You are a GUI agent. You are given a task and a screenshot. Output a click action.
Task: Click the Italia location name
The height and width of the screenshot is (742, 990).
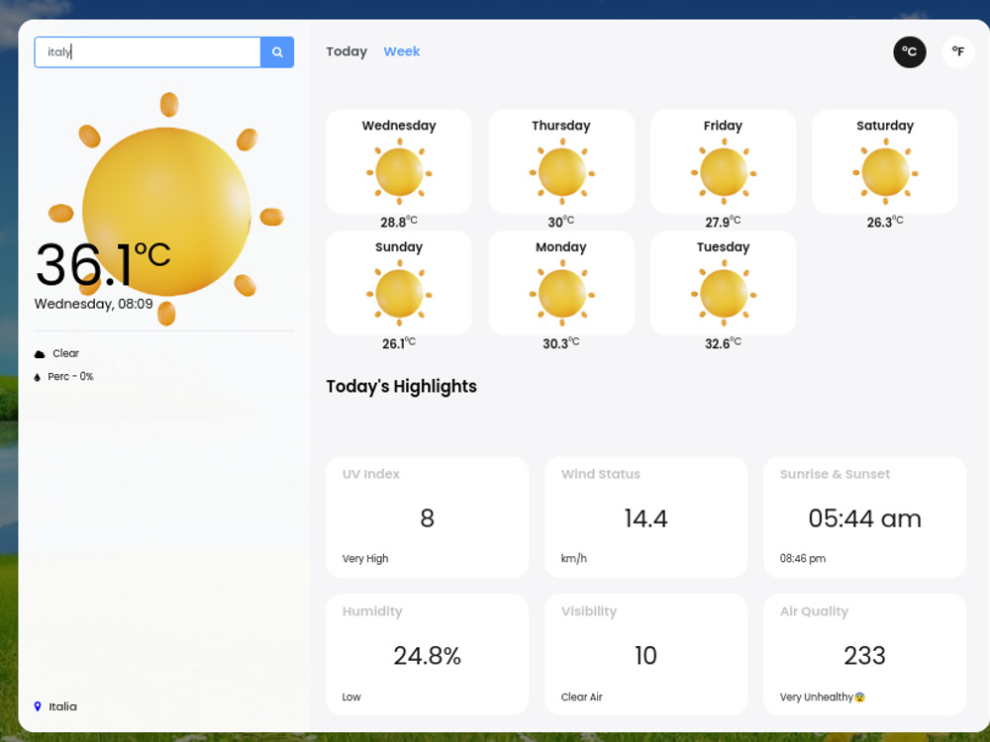62,706
